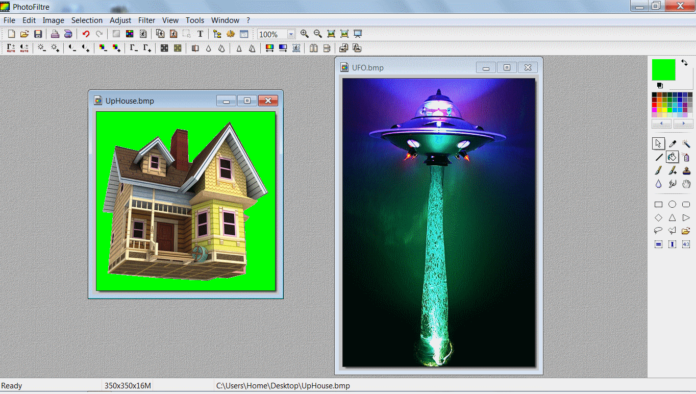This screenshot has height=394, width=696.
Task: Click the Blur double-drop icon
Action: 221,48
